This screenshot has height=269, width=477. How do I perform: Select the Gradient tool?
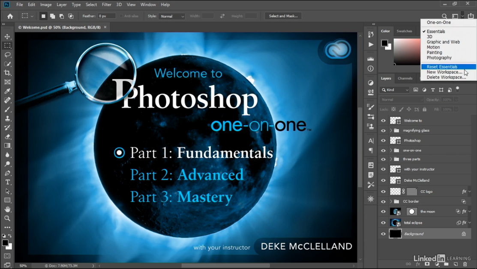point(7,146)
